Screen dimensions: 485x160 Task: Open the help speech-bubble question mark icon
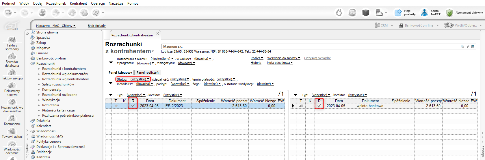coord(96,13)
